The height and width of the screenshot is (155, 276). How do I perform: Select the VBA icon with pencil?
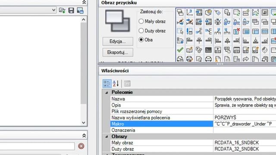click(246, 50)
